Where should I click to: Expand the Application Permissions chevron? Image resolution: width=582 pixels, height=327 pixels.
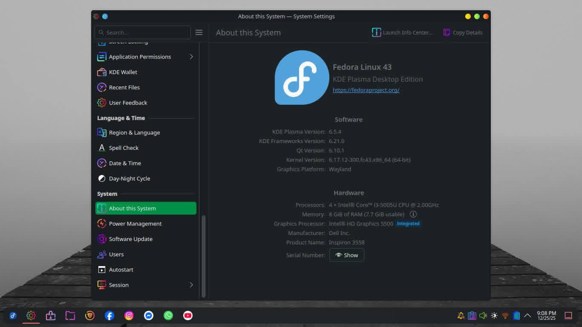191,57
